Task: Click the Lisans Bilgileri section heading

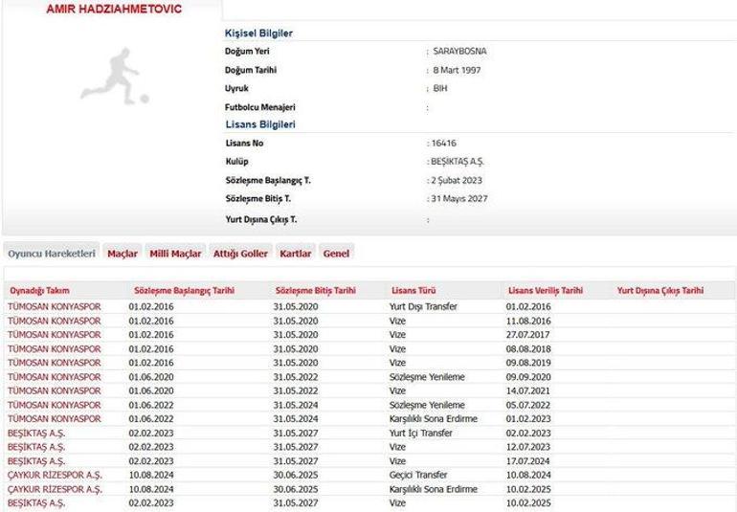Action: pyautogui.click(x=259, y=124)
